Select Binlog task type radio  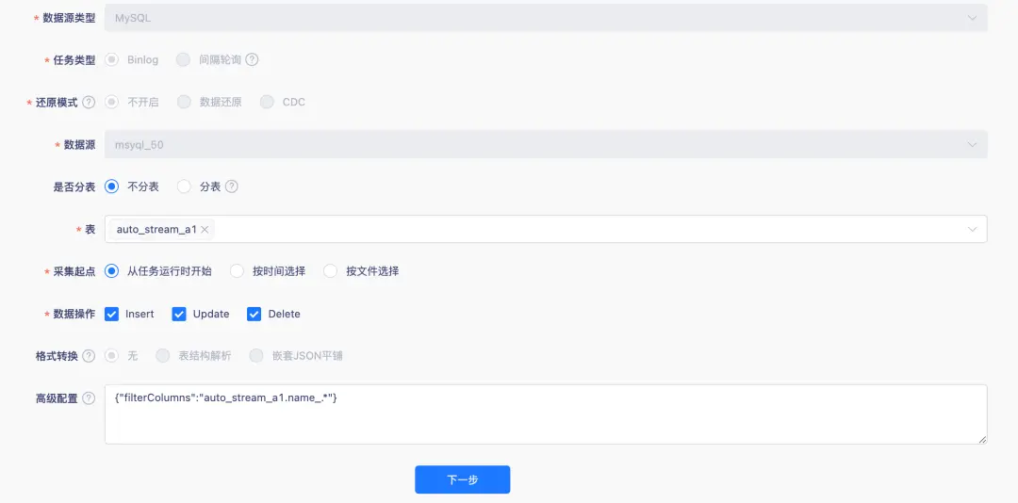click(111, 59)
